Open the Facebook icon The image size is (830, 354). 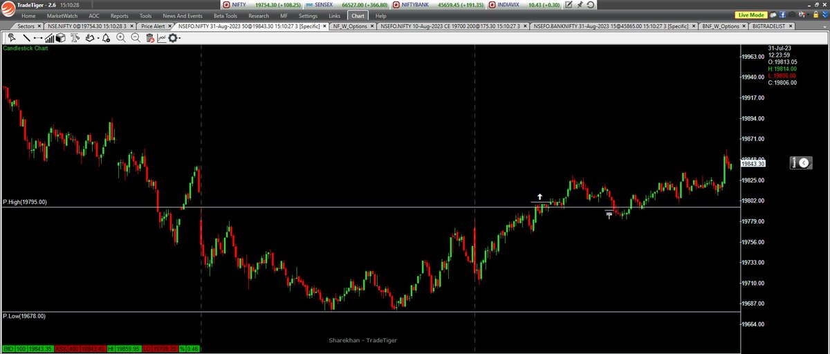pyautogui.click(x=782, y=15)
